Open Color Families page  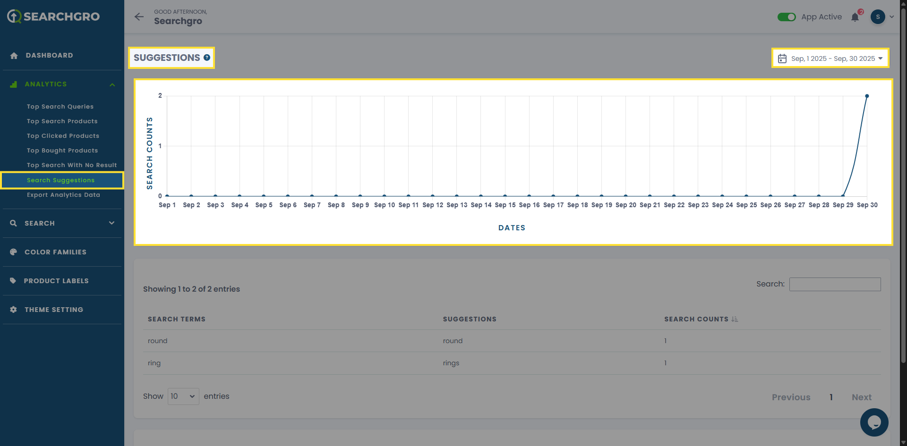click(55, 252)
